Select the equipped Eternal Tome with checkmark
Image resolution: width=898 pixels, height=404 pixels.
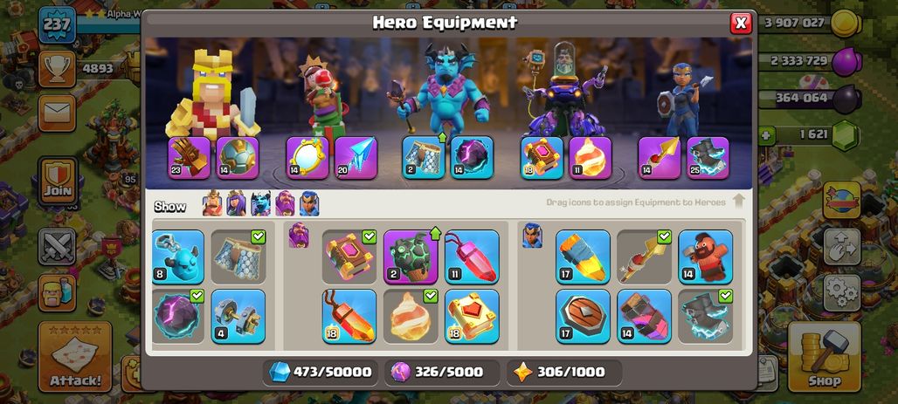coord(349,257)
